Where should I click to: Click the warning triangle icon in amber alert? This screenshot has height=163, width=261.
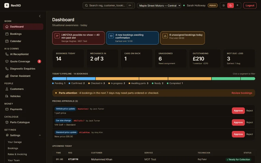tap(165, 36)
